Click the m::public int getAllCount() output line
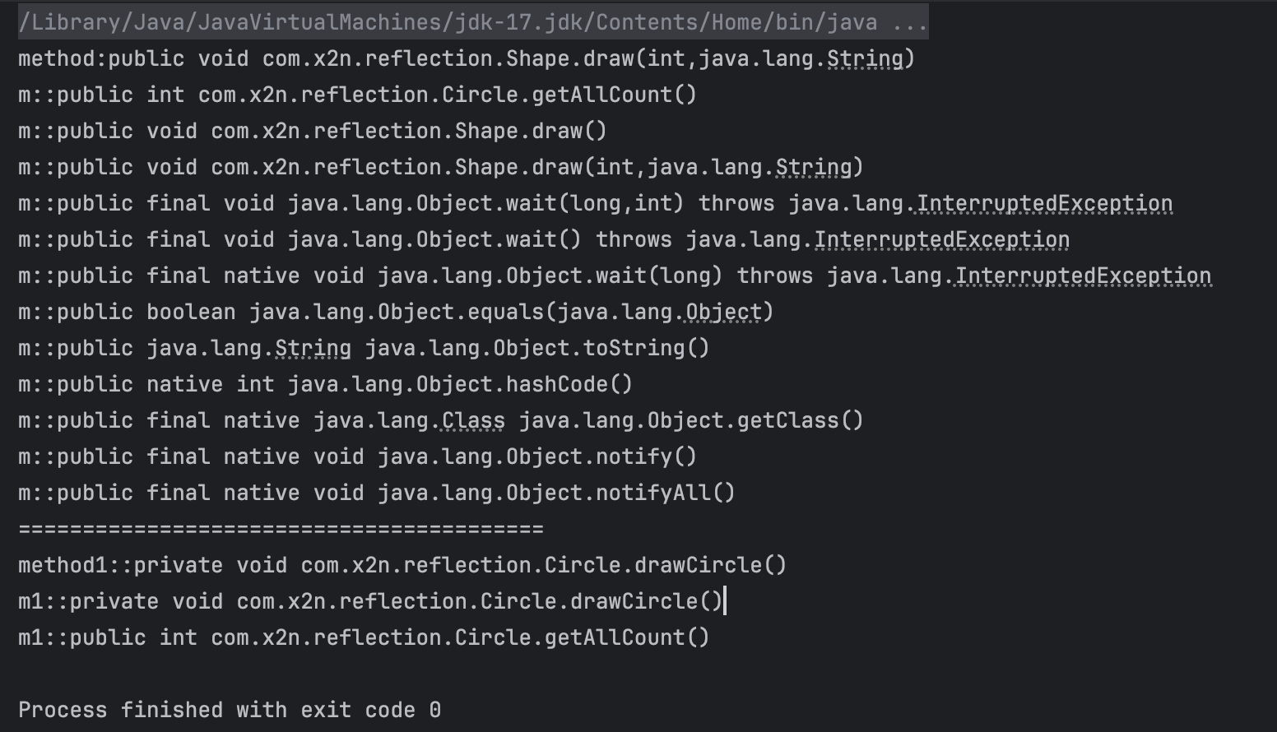Screen dimensions: 1277x732 click(x=357, y=95)
